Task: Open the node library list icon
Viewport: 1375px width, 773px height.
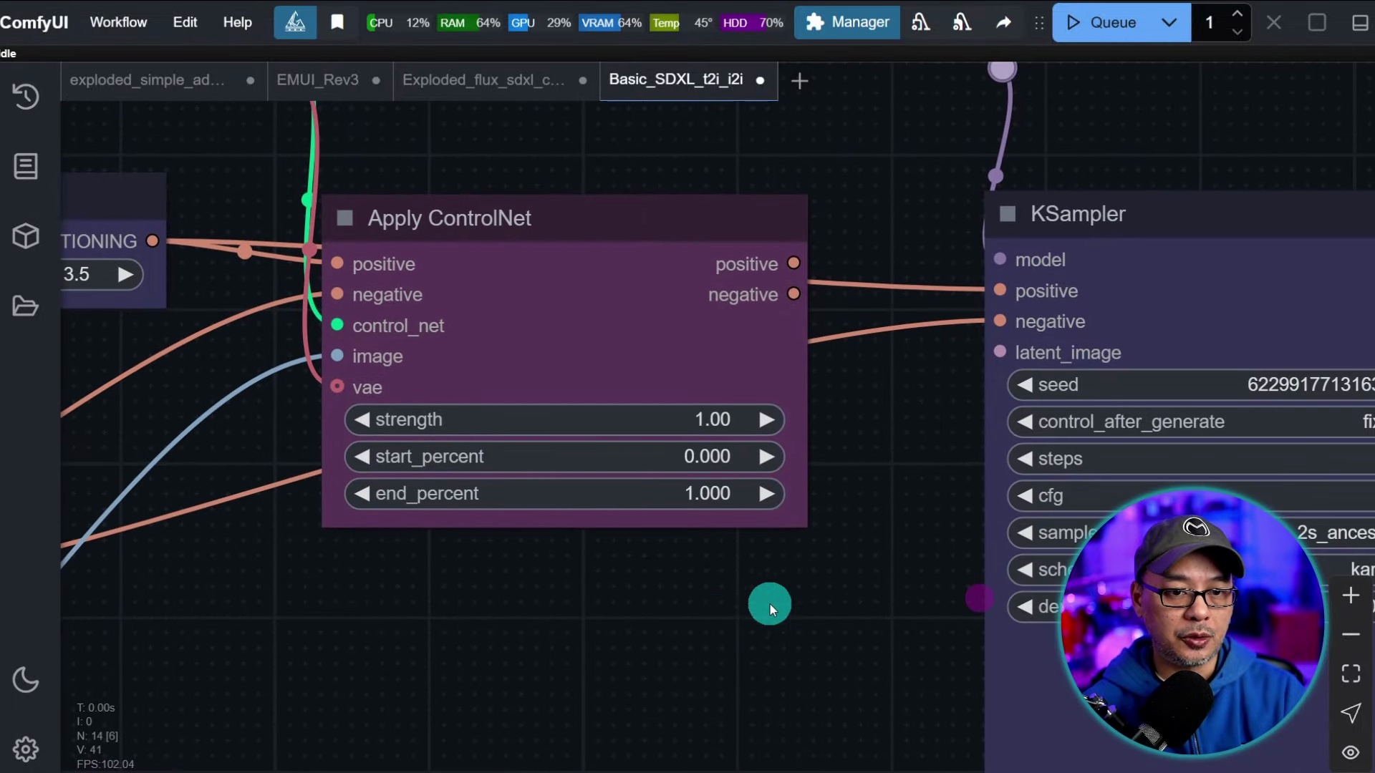Action: point(26,166)
